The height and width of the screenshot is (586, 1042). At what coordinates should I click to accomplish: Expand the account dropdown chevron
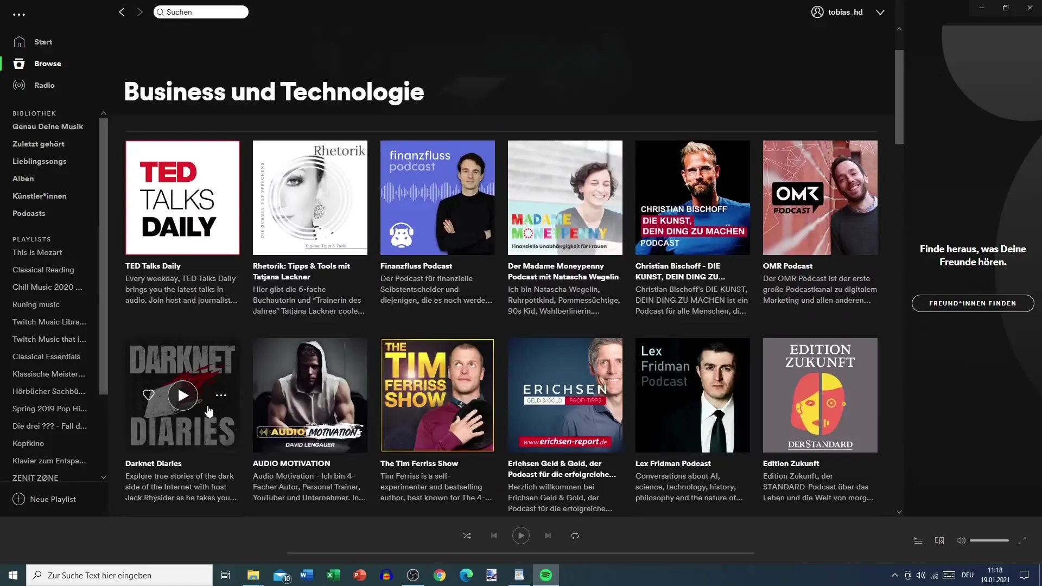(x=880, y=12)
